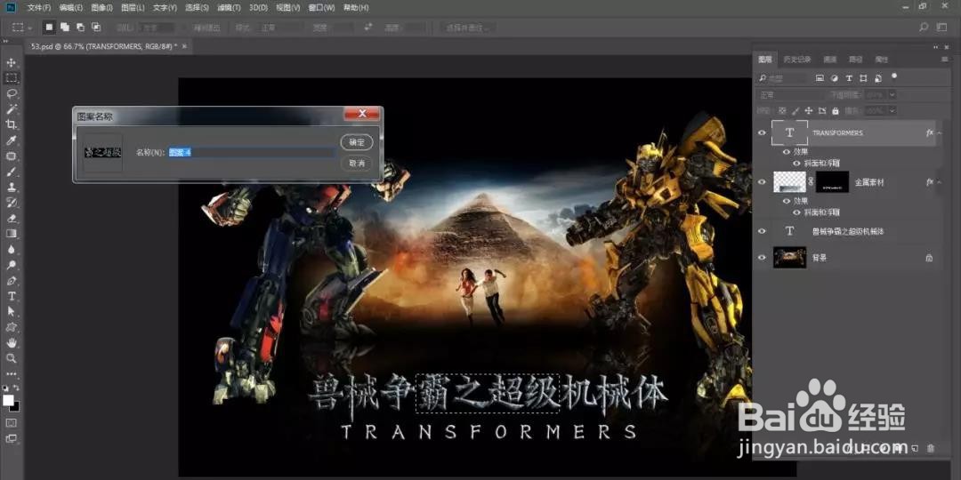Open the 图层(L) menu
This screenshot has width=961, height=480.
tap(133, 8)
